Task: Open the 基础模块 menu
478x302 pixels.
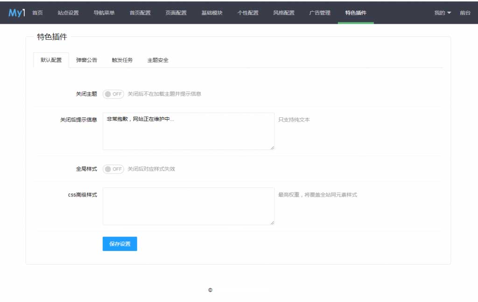Action: (211, 13)
